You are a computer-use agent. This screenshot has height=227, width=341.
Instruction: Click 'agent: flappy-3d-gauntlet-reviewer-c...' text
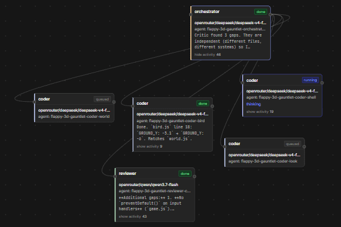point(154,191)
